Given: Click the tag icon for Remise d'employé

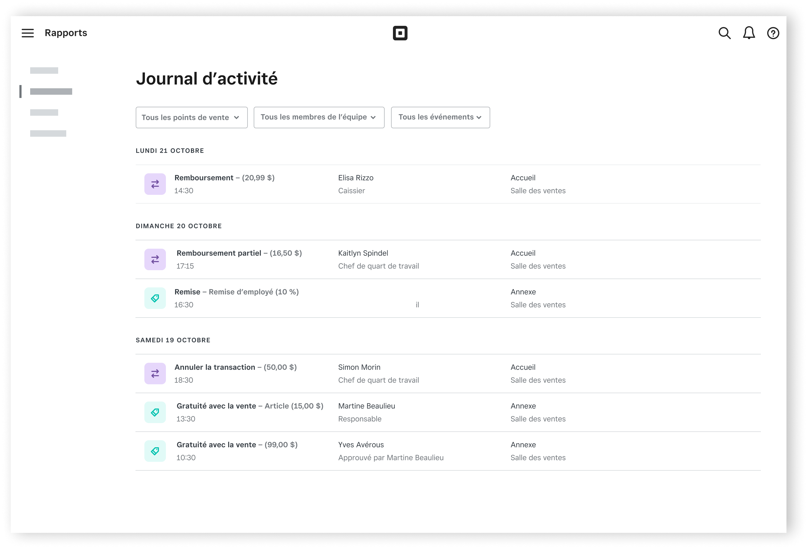Looking at the screenshot, I should (x=155, y=298).
